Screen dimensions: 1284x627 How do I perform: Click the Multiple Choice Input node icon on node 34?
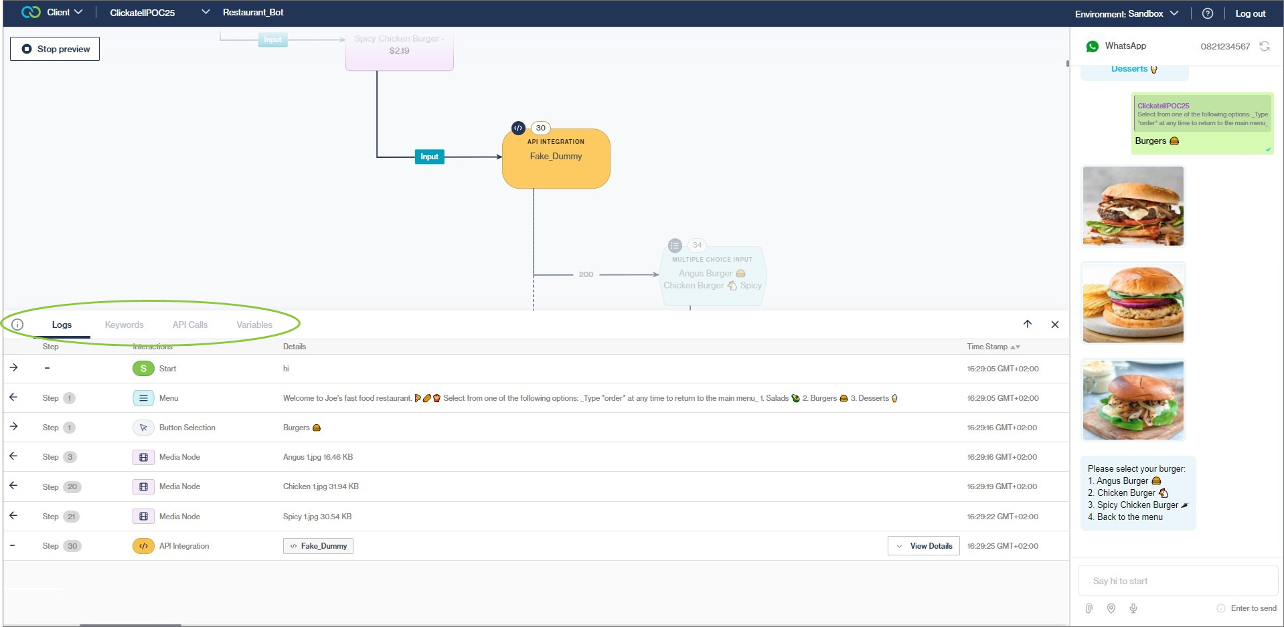(675, 245)
